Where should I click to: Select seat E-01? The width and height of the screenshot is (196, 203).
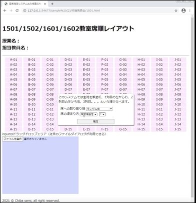(86, 60)
